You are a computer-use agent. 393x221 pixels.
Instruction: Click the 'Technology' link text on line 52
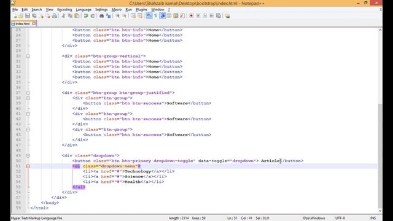tap(138, 171)
